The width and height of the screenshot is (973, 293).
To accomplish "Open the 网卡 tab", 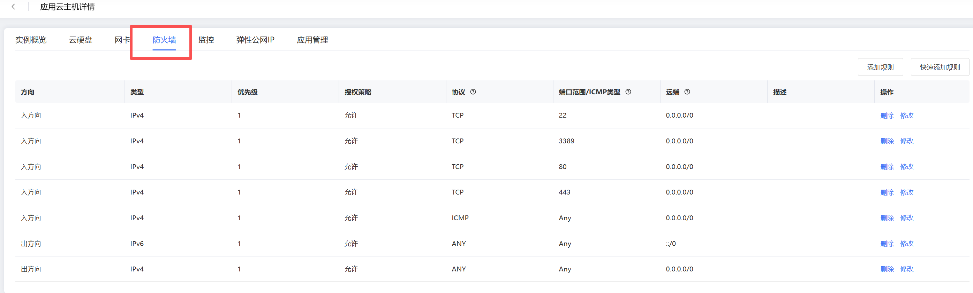I will pos(122,40).
